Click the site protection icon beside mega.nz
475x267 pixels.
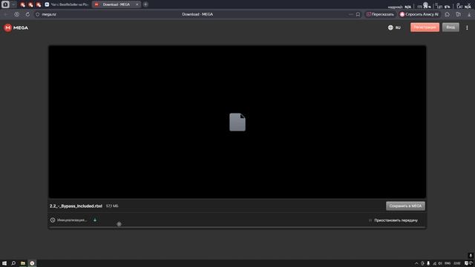tap(38, 14)
